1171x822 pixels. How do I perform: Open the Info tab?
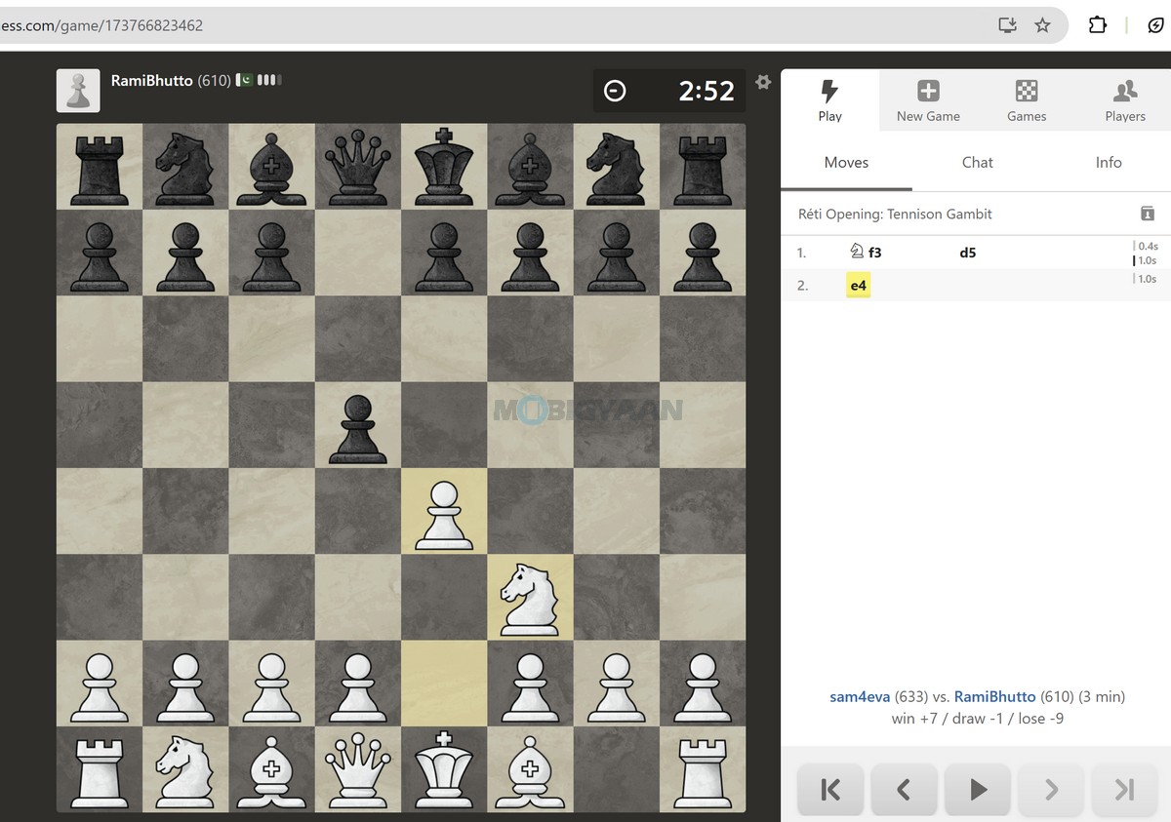(x=1109, y=162)
